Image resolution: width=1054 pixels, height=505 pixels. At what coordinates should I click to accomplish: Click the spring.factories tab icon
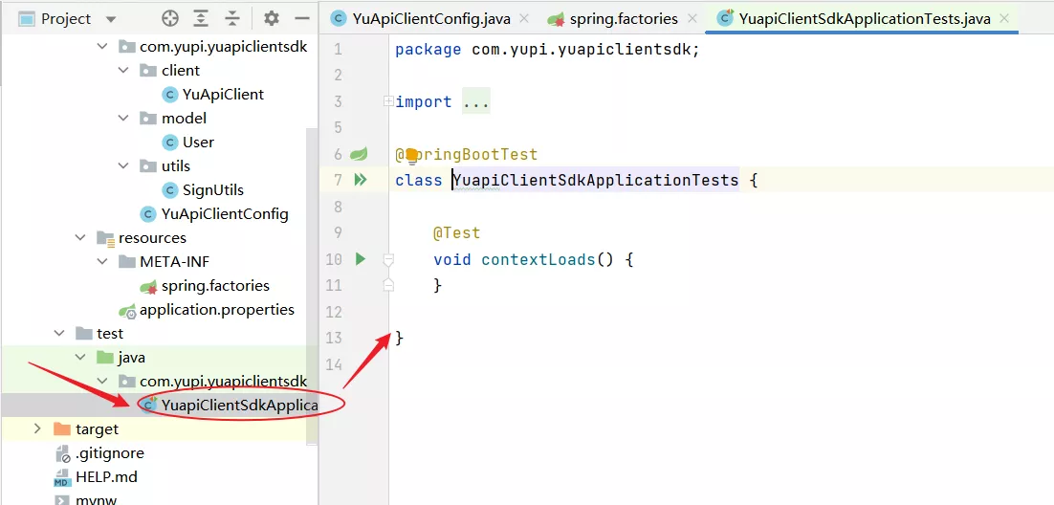click(556, 19)
